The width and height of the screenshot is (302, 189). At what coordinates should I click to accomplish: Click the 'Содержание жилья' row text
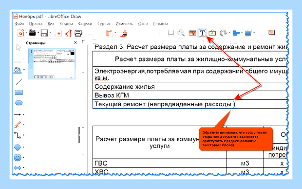[x=125, y=87]
